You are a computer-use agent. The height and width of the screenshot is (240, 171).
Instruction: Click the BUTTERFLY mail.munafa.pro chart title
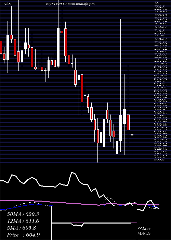[70, 4]
